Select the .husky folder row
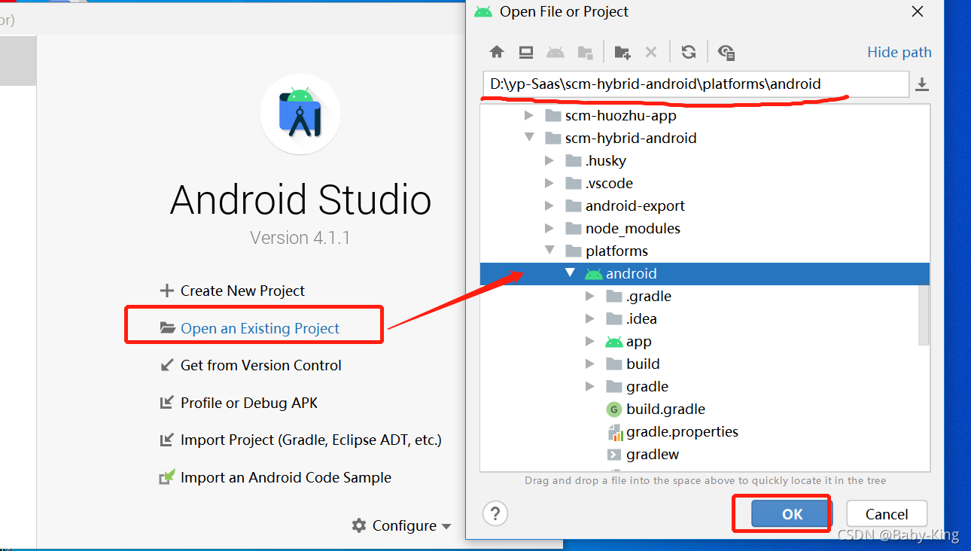This screenshot has width=971, height=551. coord(705,160)
